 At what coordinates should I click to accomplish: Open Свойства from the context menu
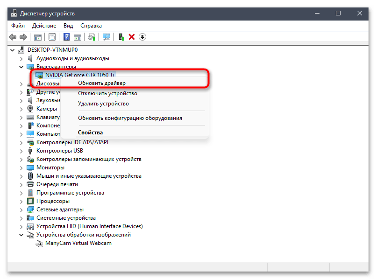point(135,133)
